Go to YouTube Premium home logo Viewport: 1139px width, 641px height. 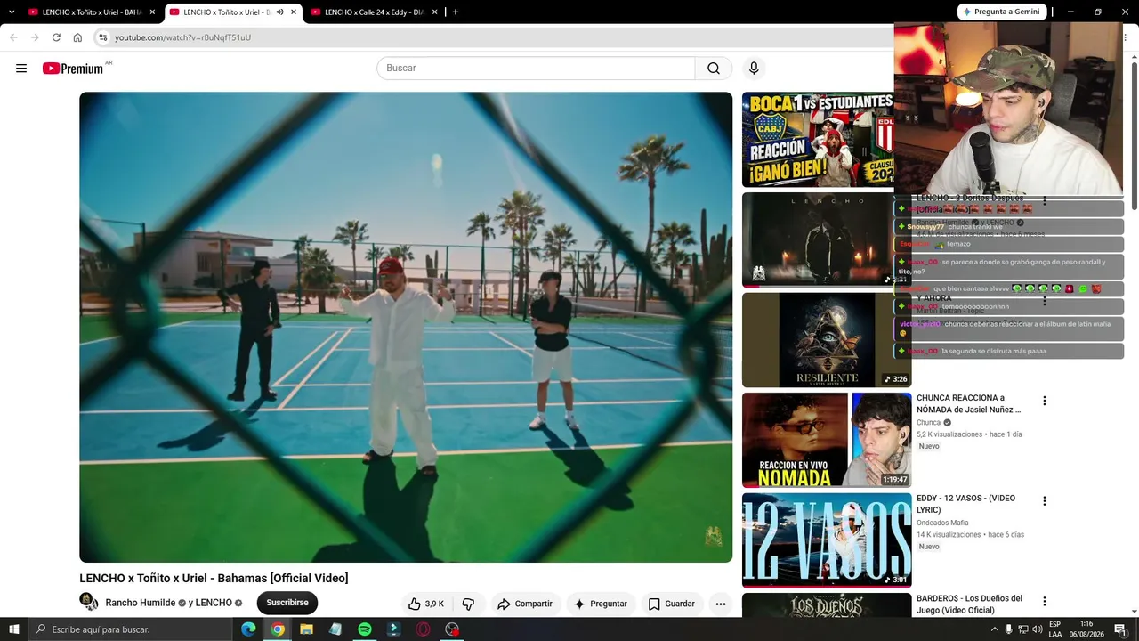click(x=73, y=69)
